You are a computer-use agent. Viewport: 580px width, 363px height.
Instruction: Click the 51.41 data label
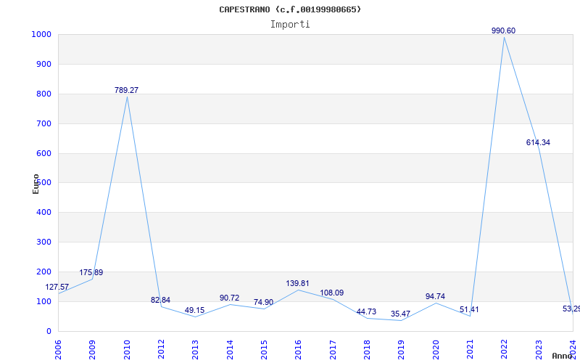[x=469, y=309]
